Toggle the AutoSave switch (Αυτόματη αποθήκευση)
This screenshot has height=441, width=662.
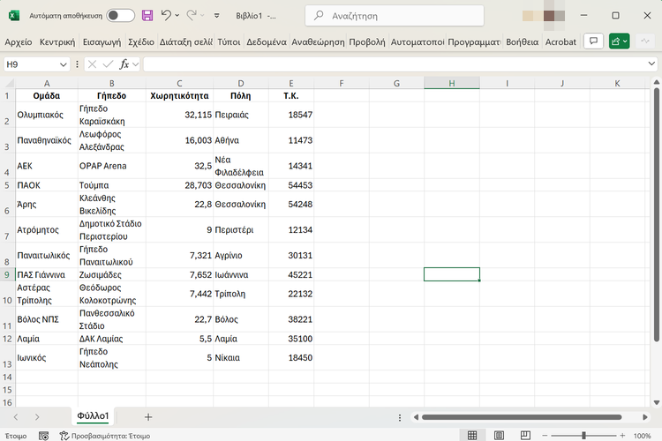point(120,16)
